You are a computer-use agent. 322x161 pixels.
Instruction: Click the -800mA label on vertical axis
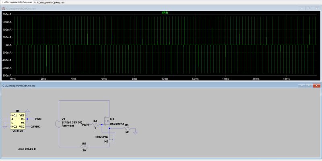pyautogui.click(x=6, y=76)
